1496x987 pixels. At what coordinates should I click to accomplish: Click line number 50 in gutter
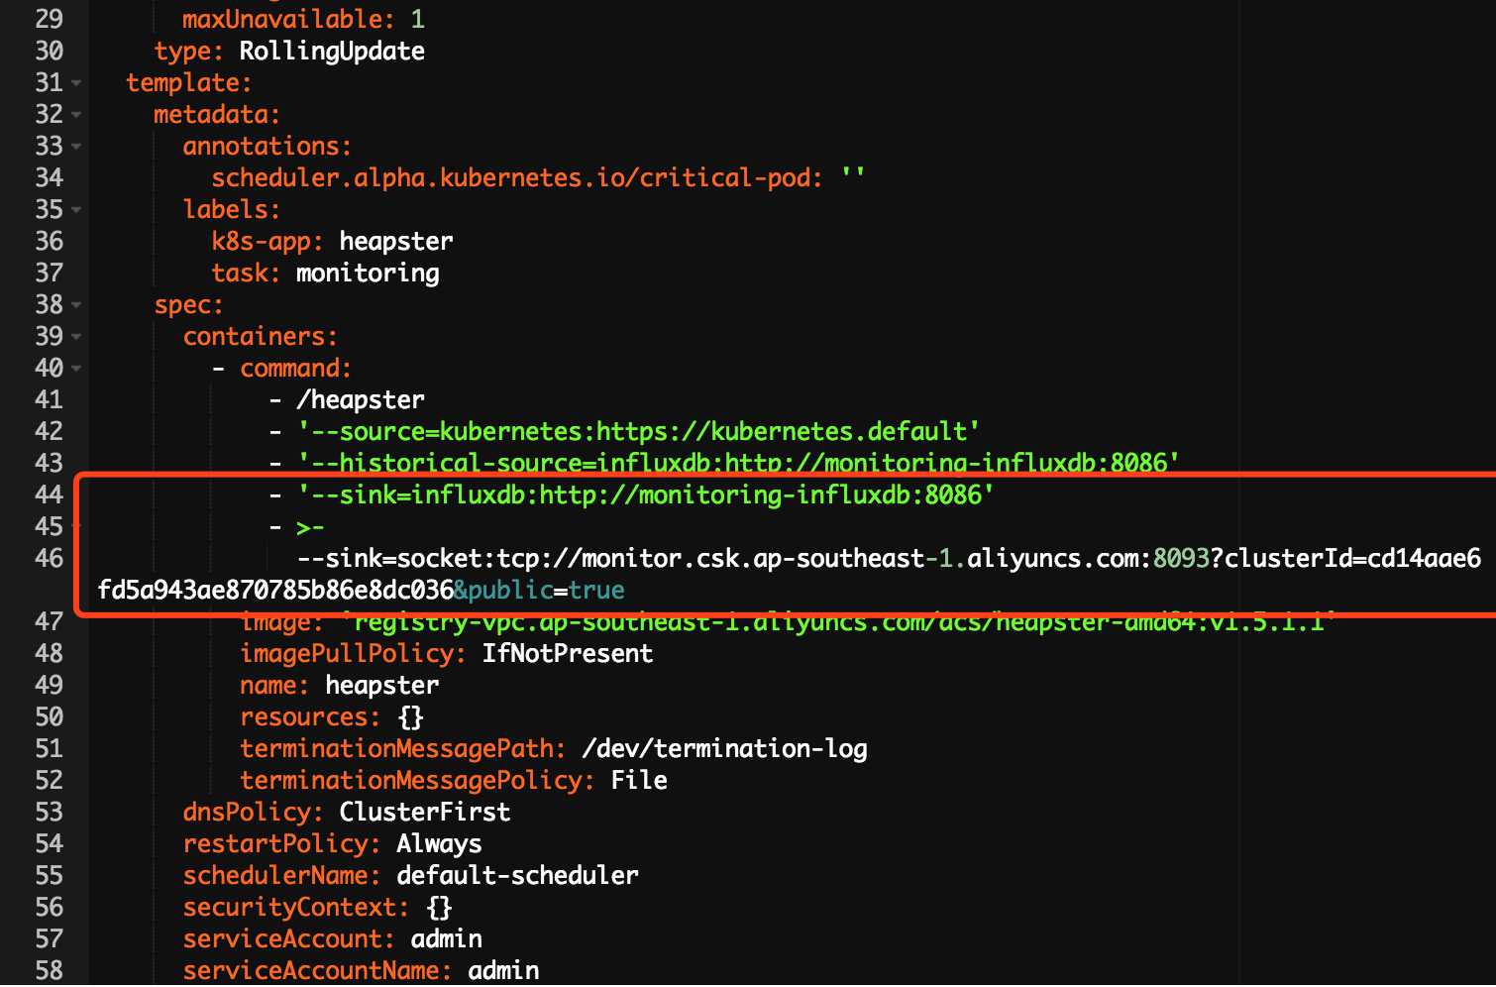[49, 716]
